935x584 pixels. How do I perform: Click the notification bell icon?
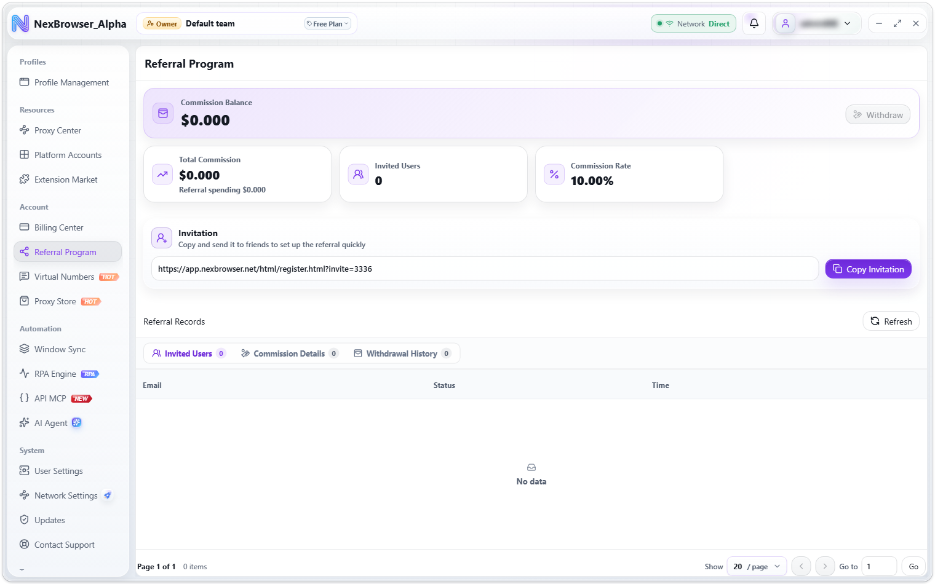coord(754,23)
